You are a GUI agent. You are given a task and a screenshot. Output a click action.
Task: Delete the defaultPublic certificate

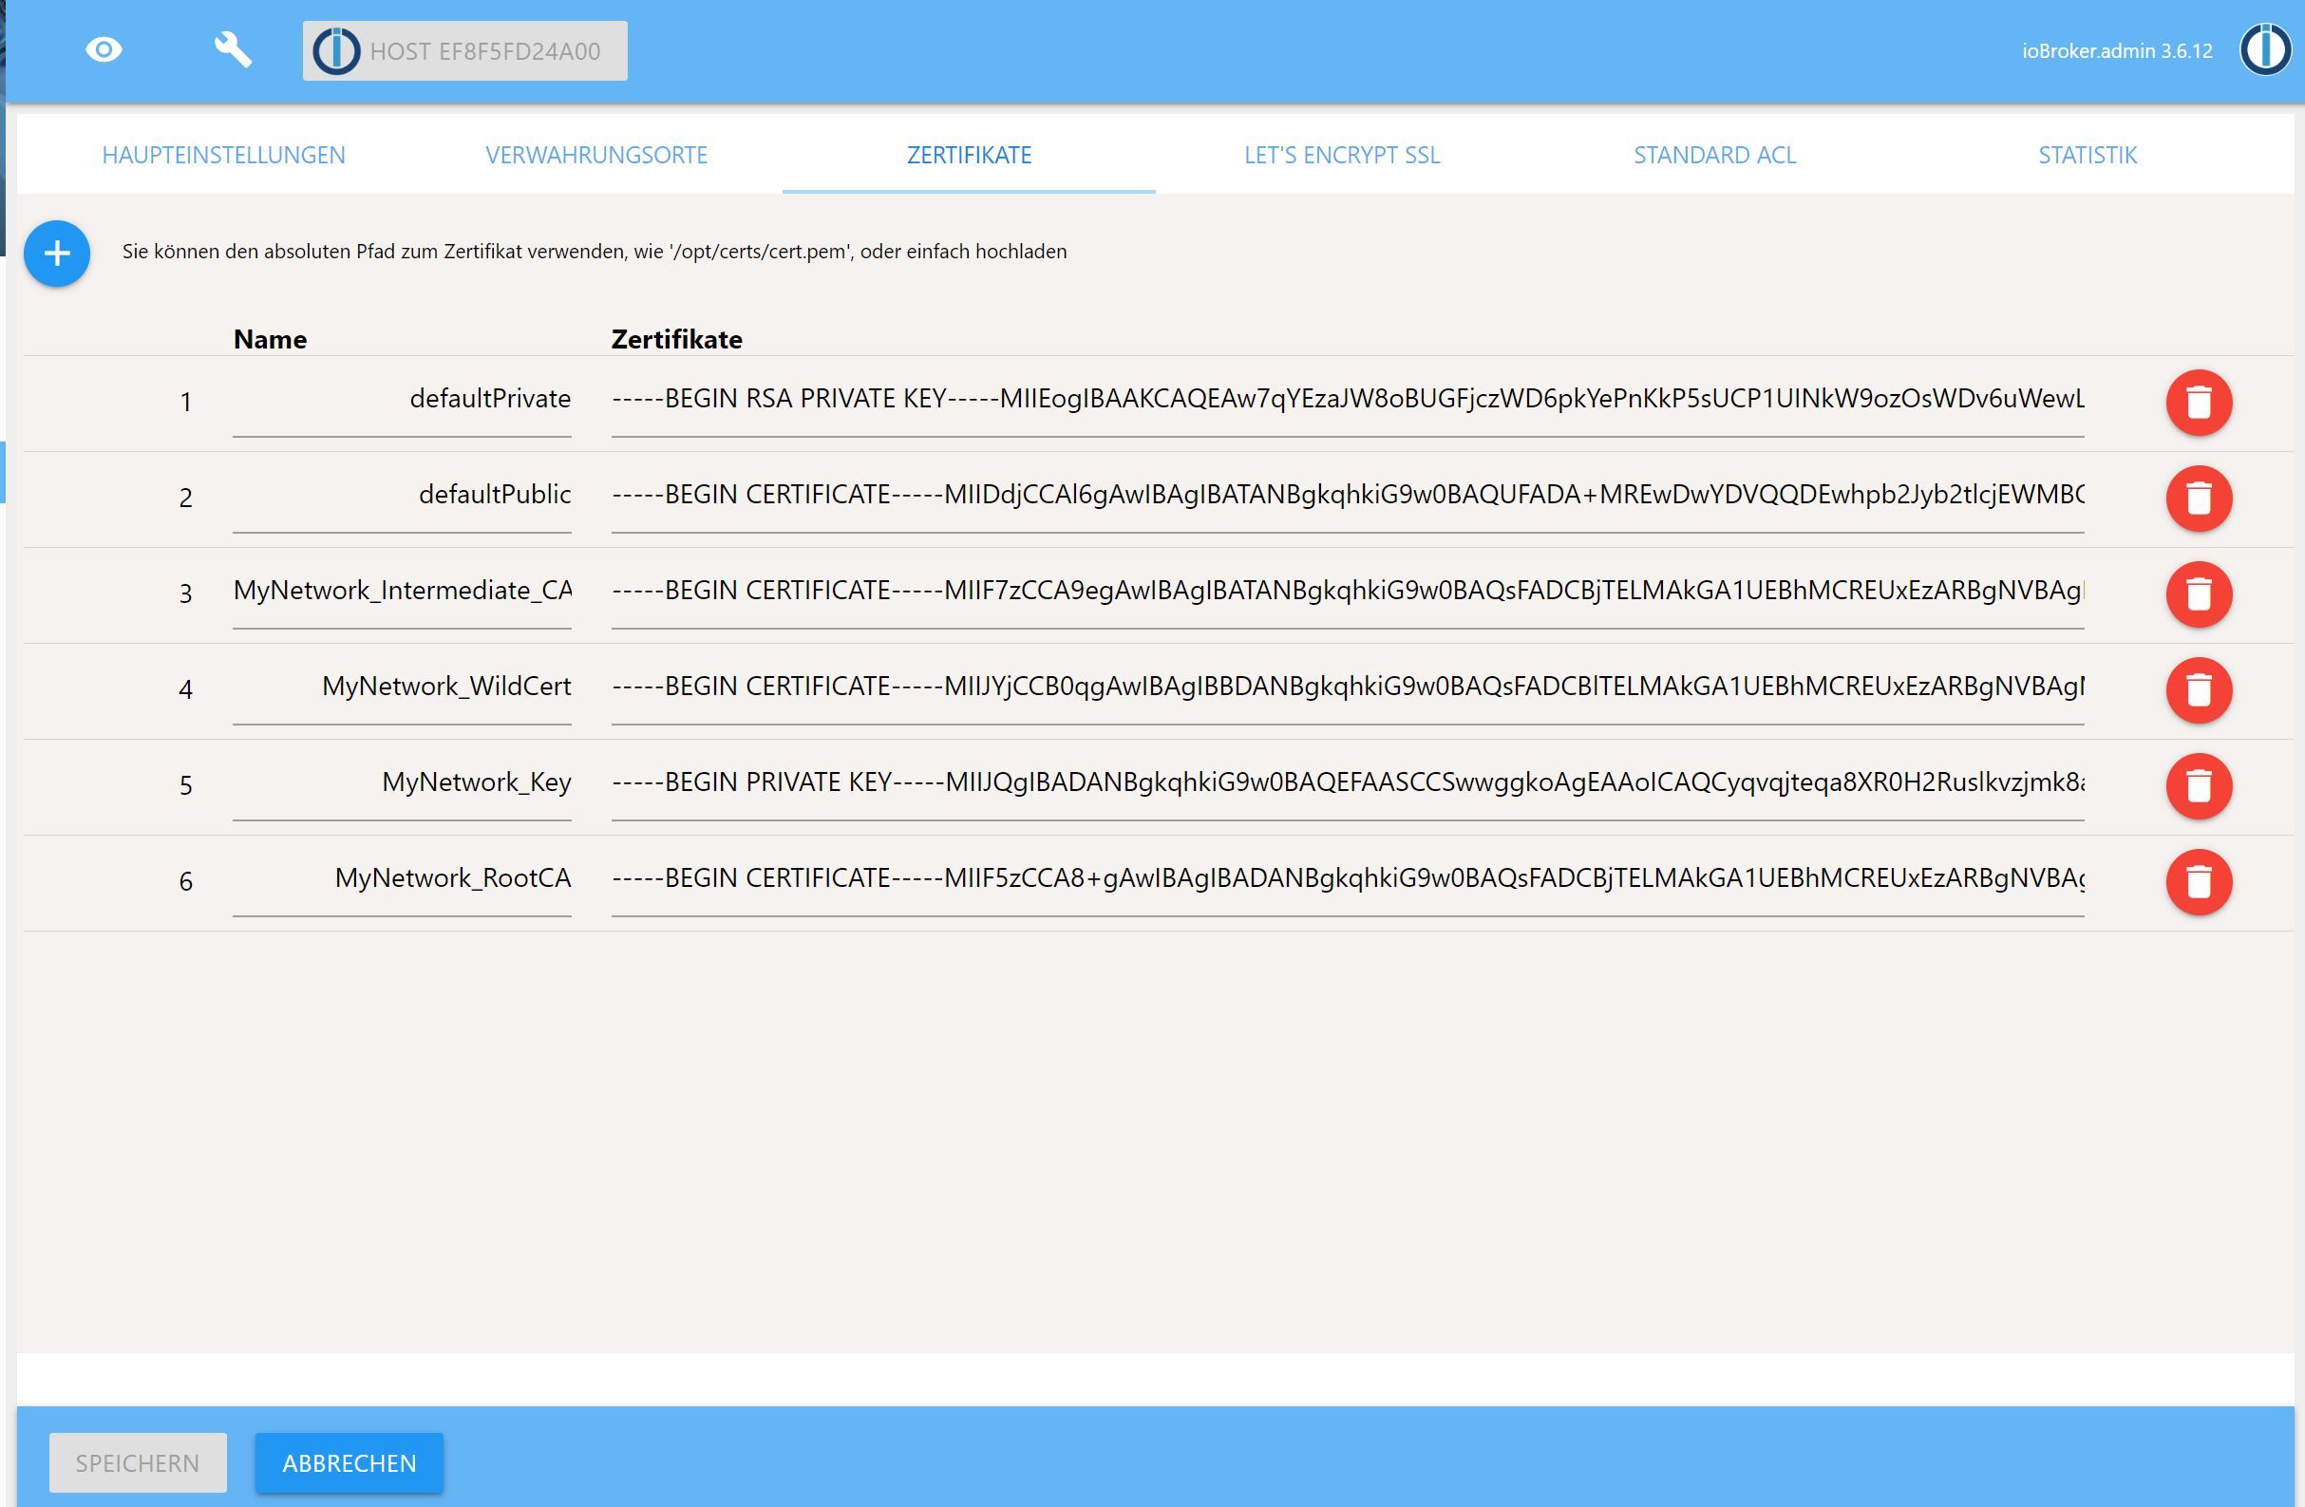[2199, 498]
